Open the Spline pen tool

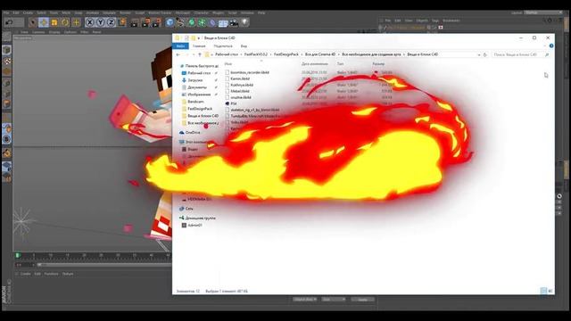[x=180, y=22]
